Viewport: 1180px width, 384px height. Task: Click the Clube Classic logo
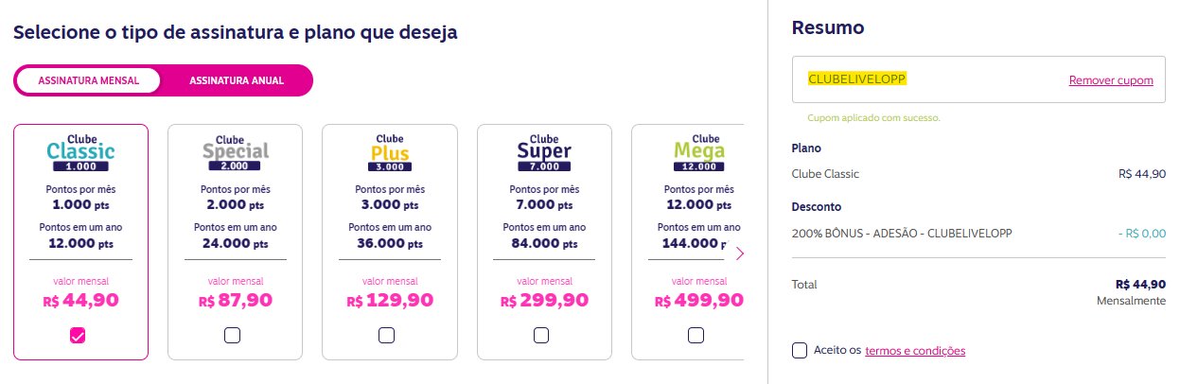pos(80,152)
